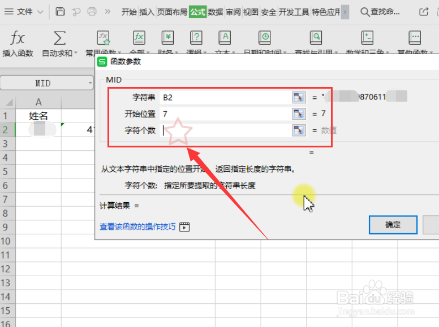439x327 pixels.
Task: Click range selector for 字符串 field
Action: pyautogui.click(x=299, y=98)
